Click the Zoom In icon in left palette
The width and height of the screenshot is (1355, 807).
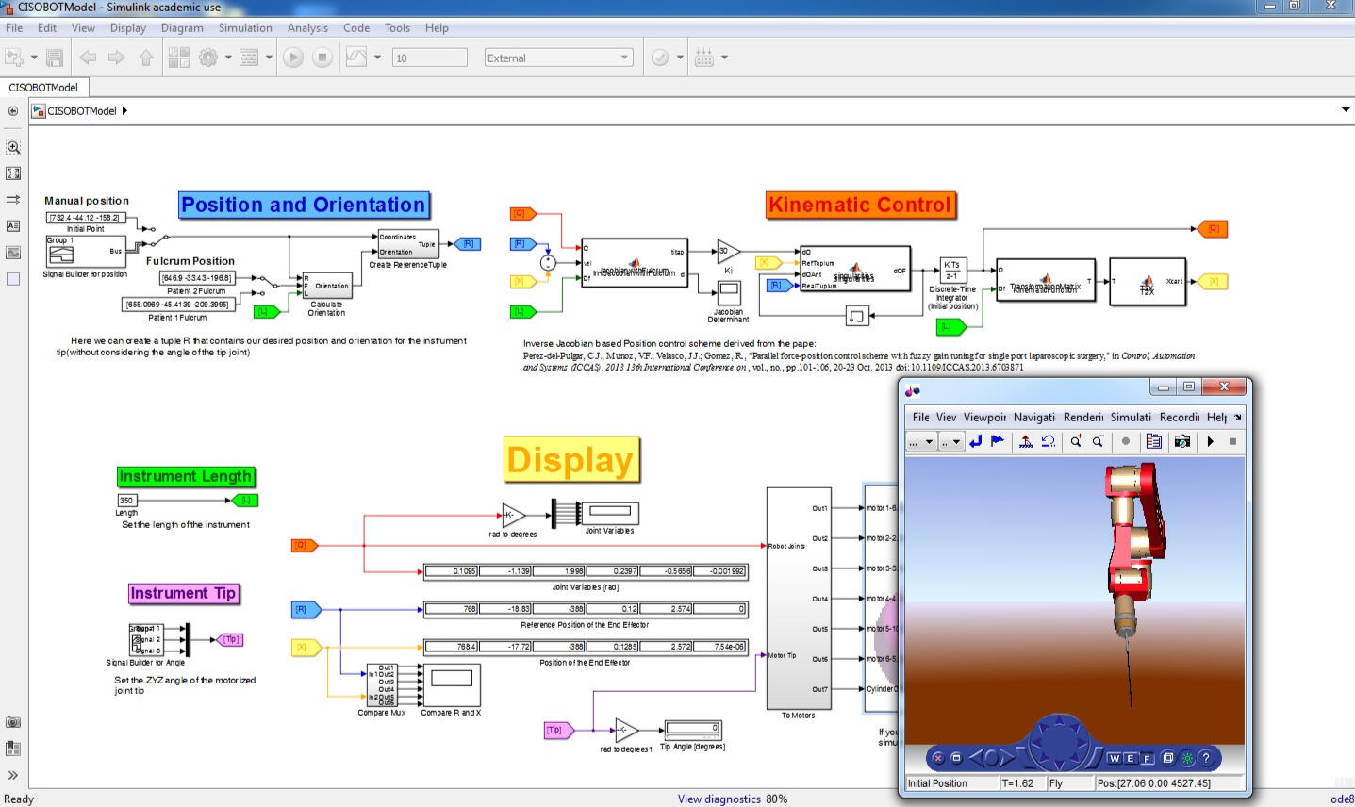13,147
